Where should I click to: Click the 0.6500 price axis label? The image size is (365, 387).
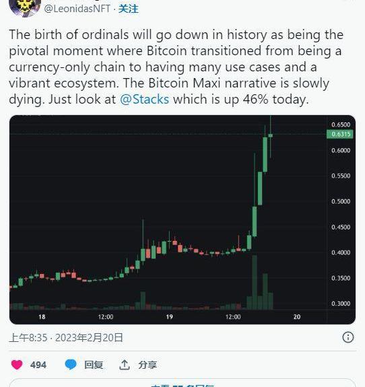tap(341, 125)
